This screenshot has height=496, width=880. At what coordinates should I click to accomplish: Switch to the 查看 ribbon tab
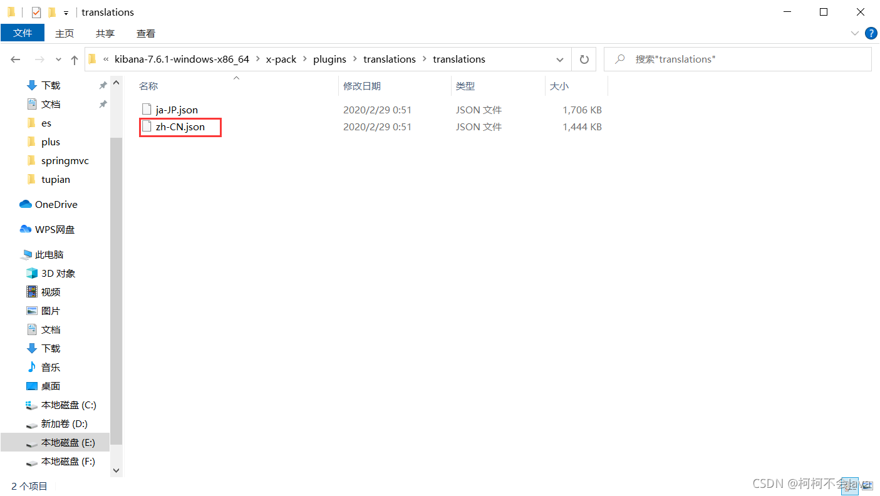point(146,33)
